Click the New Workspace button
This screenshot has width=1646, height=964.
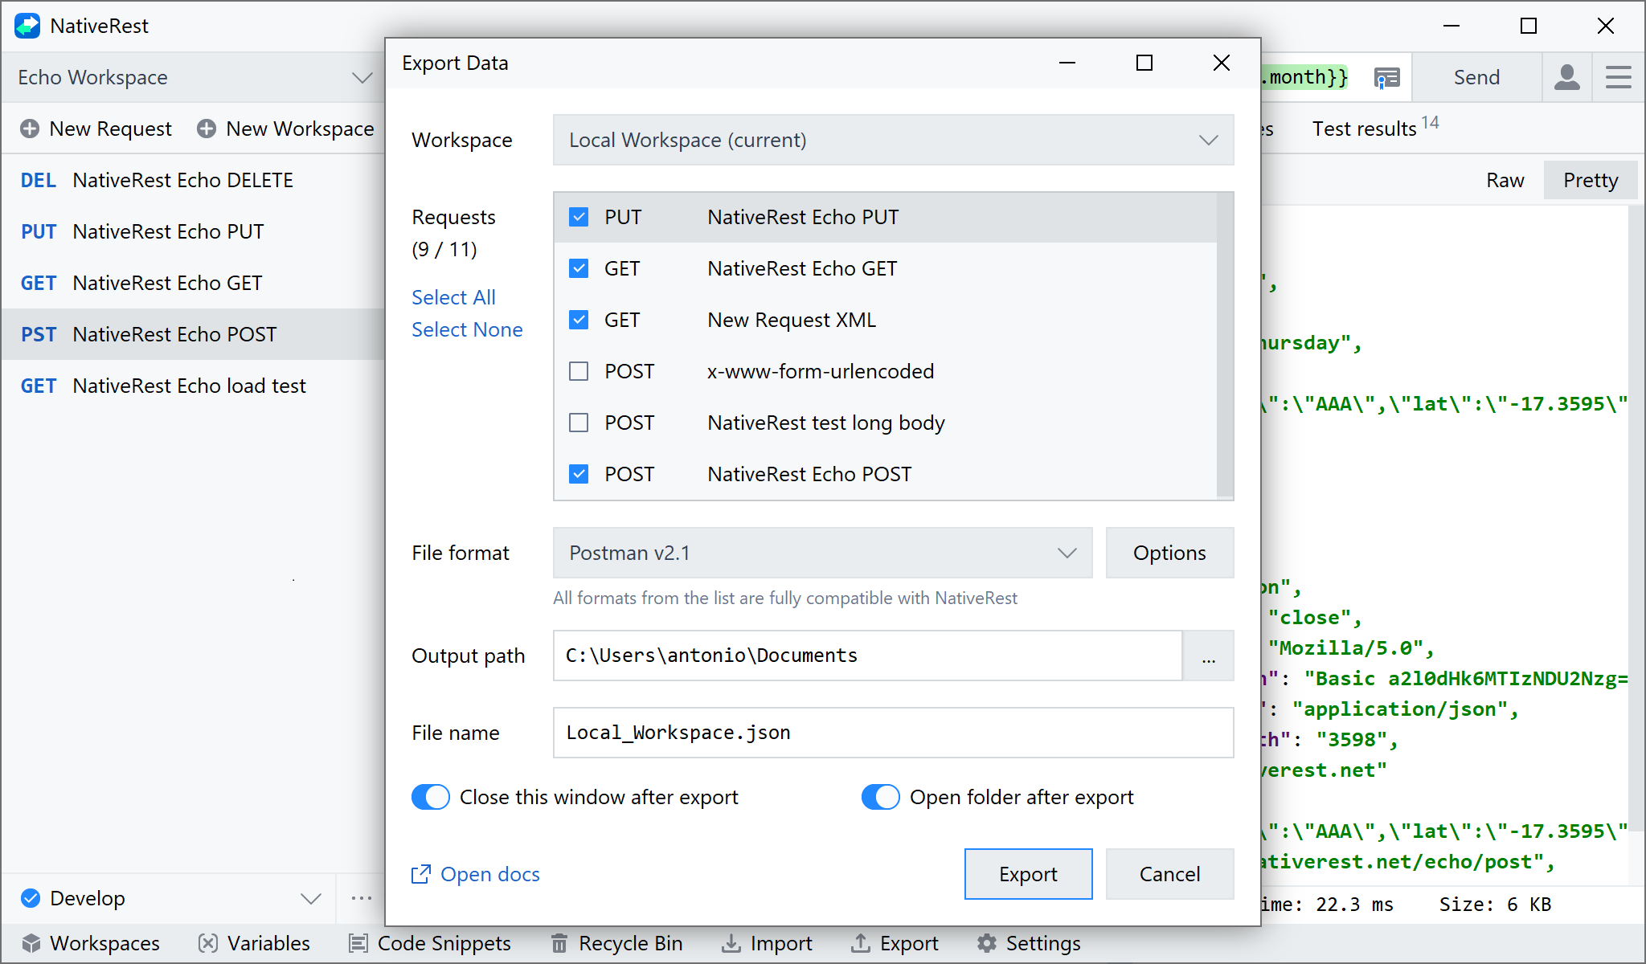(286, 129)
